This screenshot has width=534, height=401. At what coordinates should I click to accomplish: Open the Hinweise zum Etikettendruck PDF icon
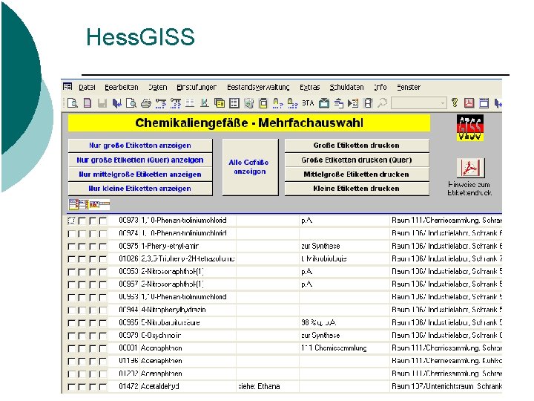coord(471,168)
